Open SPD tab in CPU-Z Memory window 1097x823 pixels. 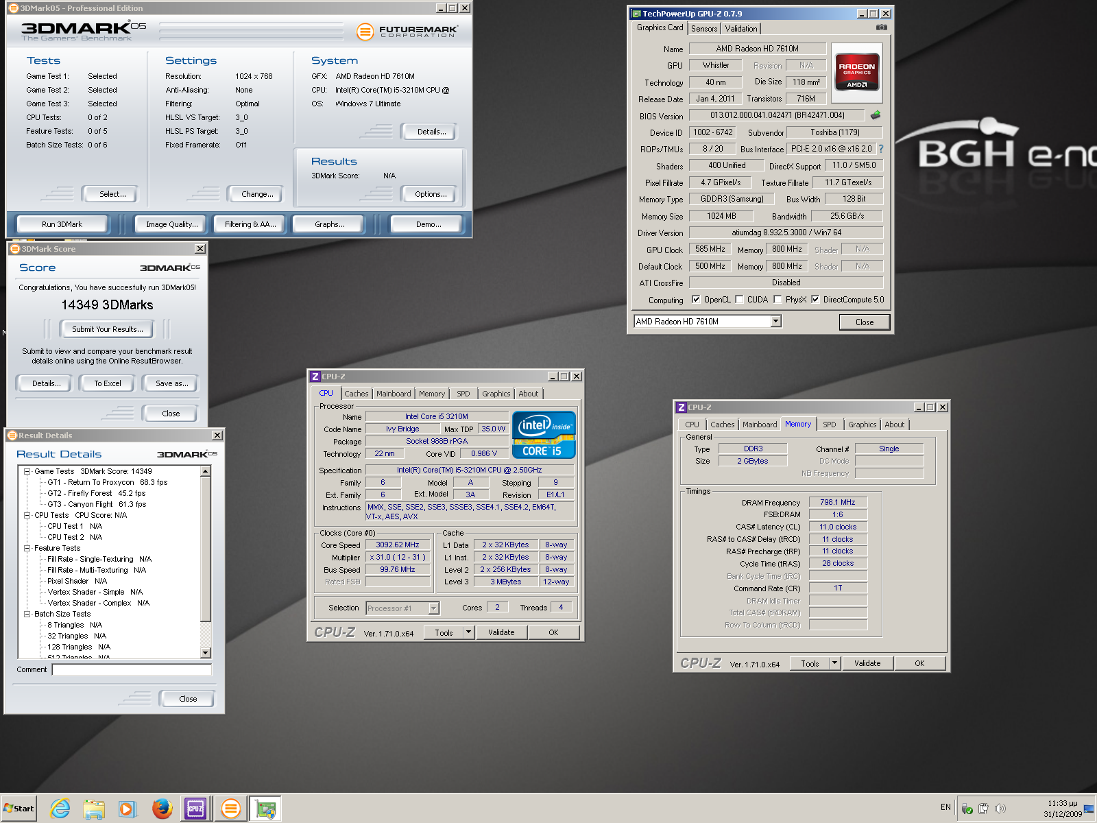[830, 425]
